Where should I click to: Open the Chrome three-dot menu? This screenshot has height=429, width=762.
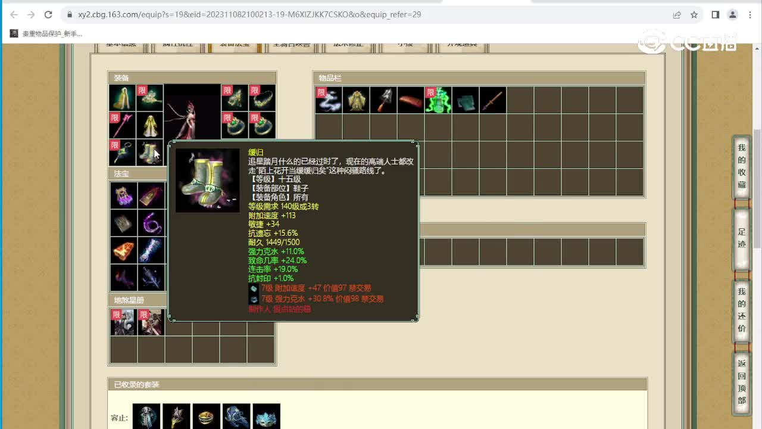pyautogui.click(x=749, y=14)
